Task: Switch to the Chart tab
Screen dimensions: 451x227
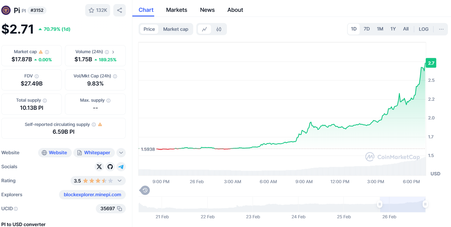Action: click(146, 10)
